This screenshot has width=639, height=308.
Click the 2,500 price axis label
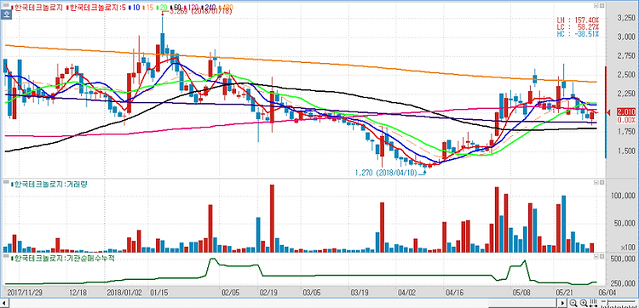click(x=626, y=75)
